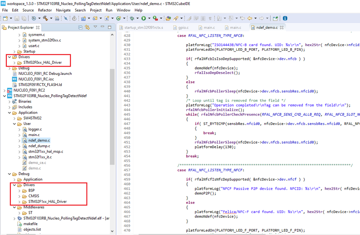This screenshot has height=235, width=360.
Task: Expand the Includes node
Action: pyautogui.click(x=9, y=107)
